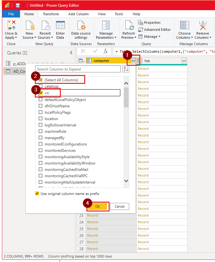Click the Record link in row 28
This screenshot has width=215, height=262.
[x=92, y=249]
